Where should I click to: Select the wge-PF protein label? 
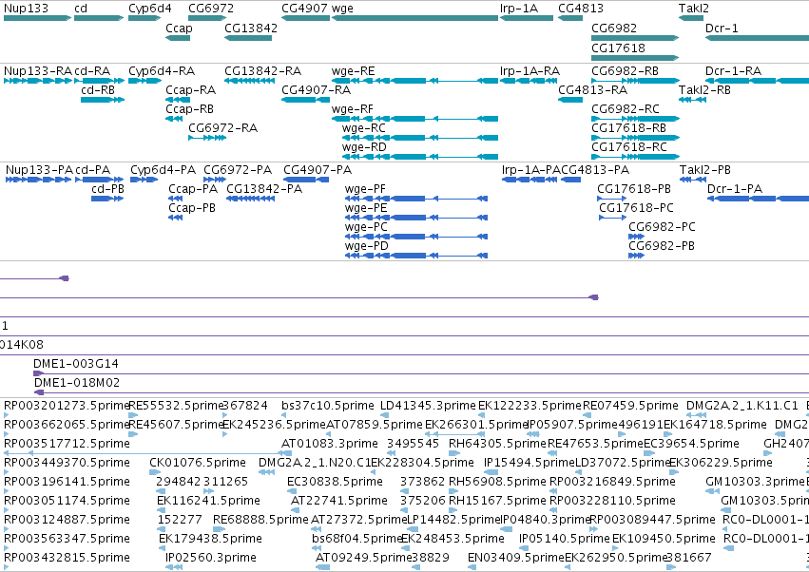[365, 189]
